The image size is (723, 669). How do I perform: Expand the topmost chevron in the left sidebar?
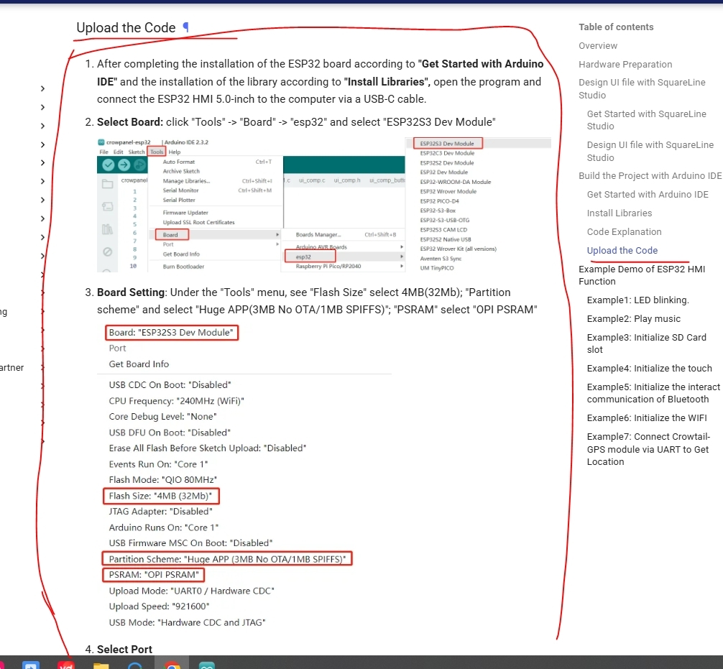(42, 88)
